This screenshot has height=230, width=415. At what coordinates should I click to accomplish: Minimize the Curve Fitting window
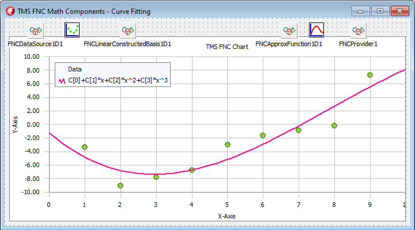coord(360,11)
